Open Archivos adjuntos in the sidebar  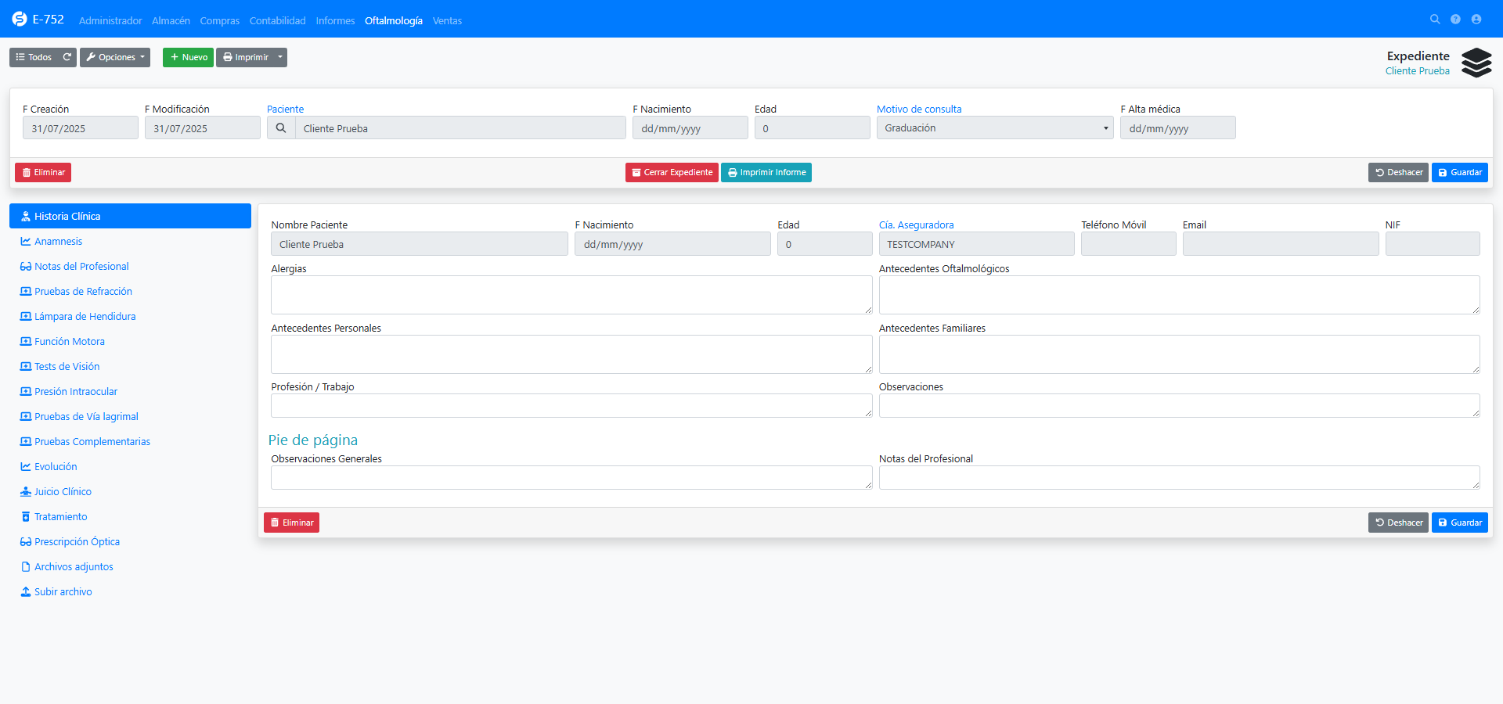(x=74, y=567)
